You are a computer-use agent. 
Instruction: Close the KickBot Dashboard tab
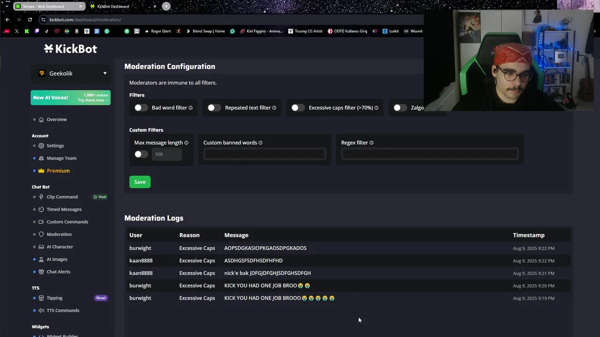[x=155, y=7]
